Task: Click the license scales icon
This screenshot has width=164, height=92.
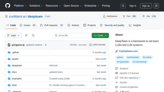Action: coord(117,73)
